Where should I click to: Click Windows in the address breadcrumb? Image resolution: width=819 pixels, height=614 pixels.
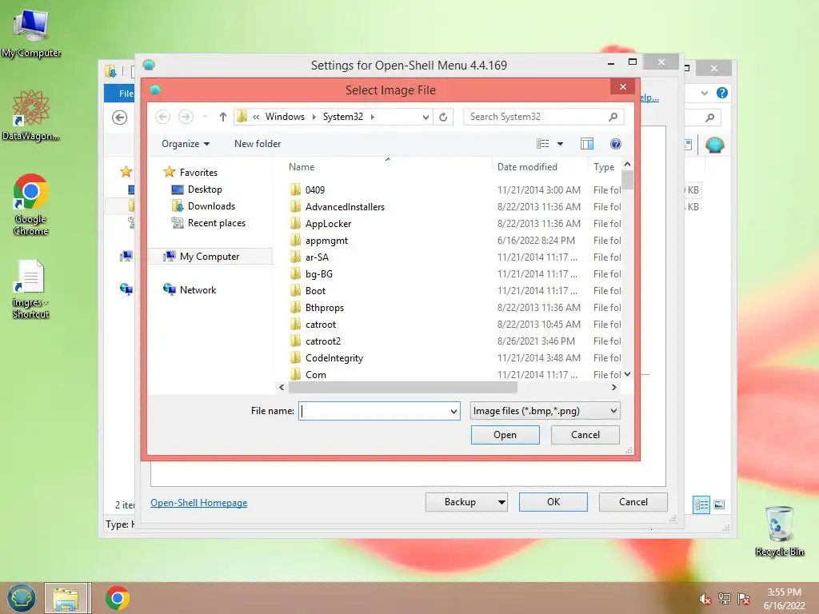[285, 117]
